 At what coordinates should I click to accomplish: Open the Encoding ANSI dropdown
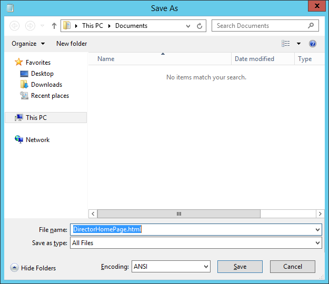pyautogui.click(x=205, y=267)
